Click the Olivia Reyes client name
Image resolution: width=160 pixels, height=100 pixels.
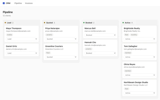click(129, 64)
